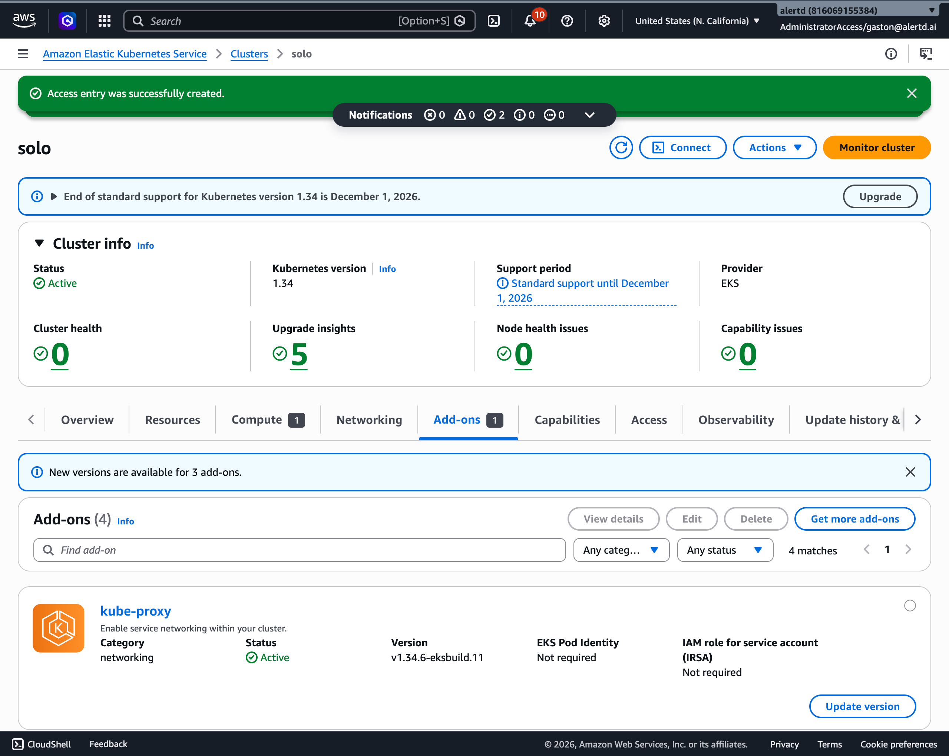Open the AWS home logo
This screenshot has height=756, width=949.
click(x=24, y=21)
